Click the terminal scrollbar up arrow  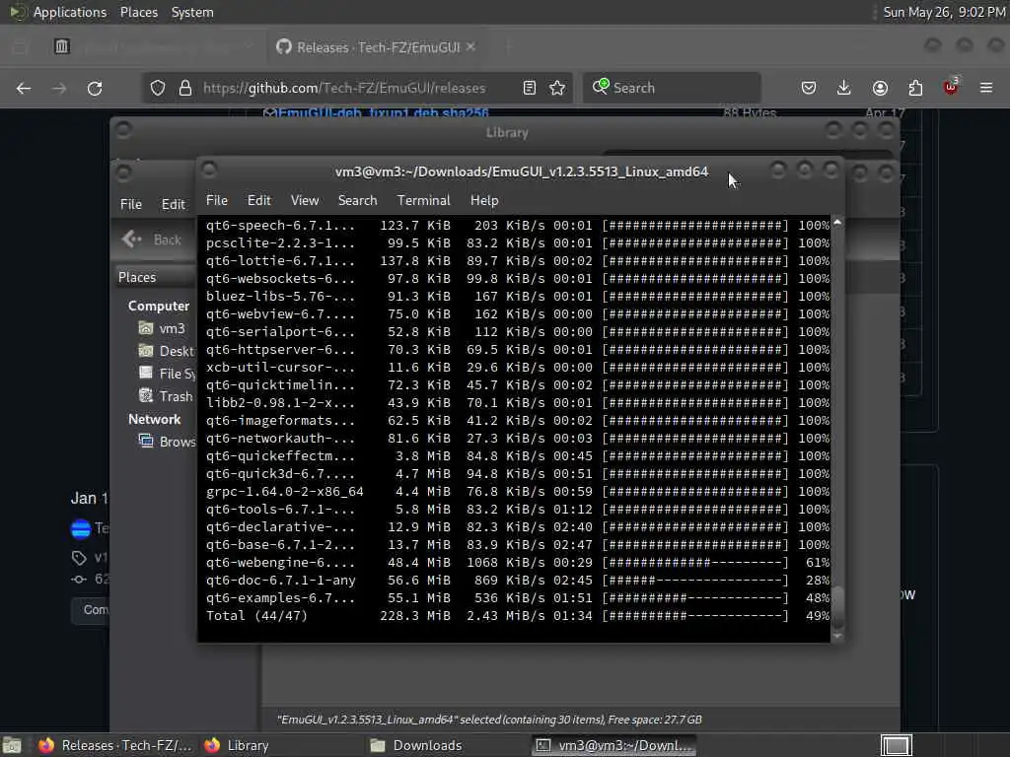[x=837, y=222]
